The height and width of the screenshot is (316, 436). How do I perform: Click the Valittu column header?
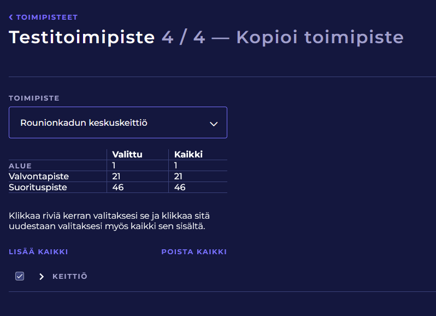[127, 154]
